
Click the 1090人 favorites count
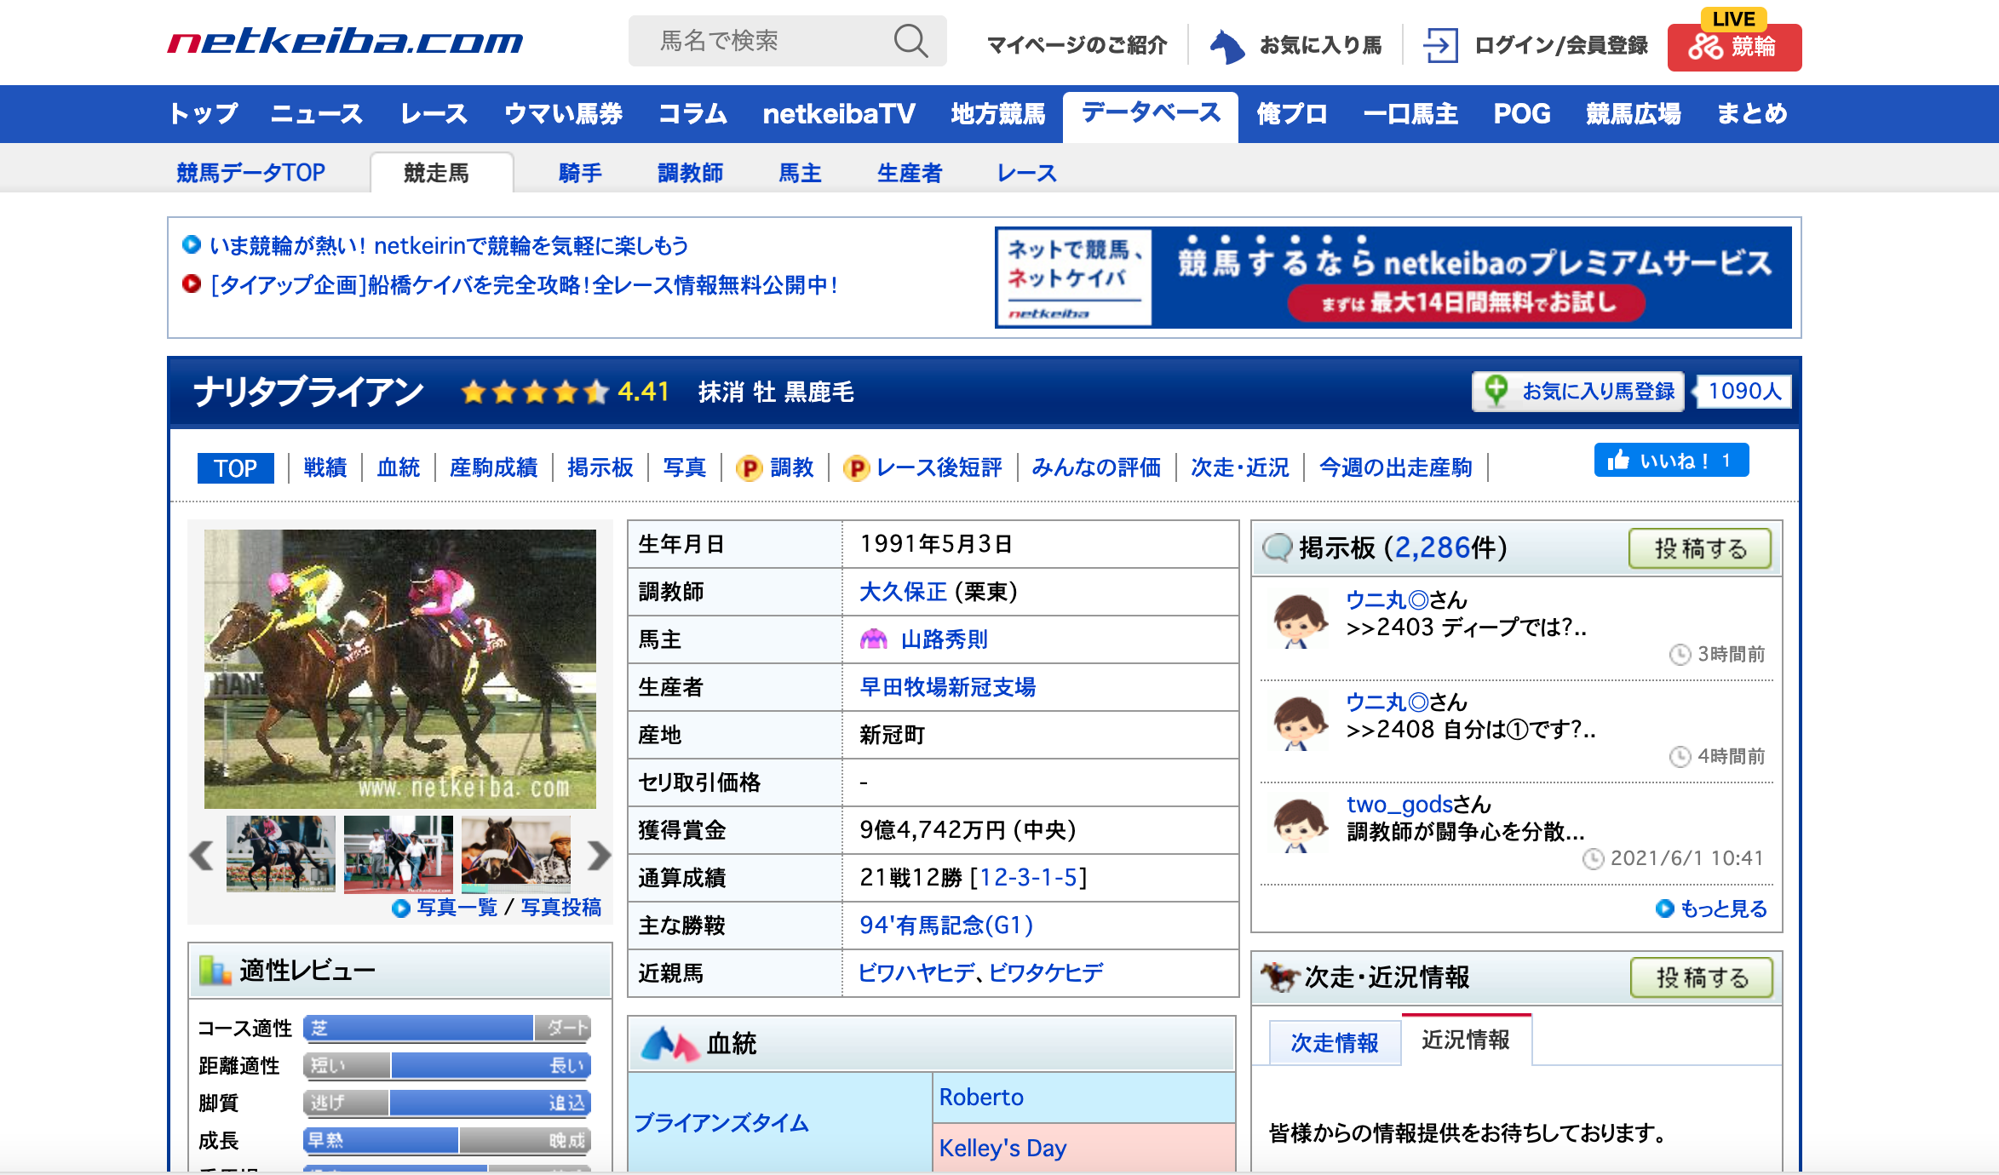tap(1743, 392)
